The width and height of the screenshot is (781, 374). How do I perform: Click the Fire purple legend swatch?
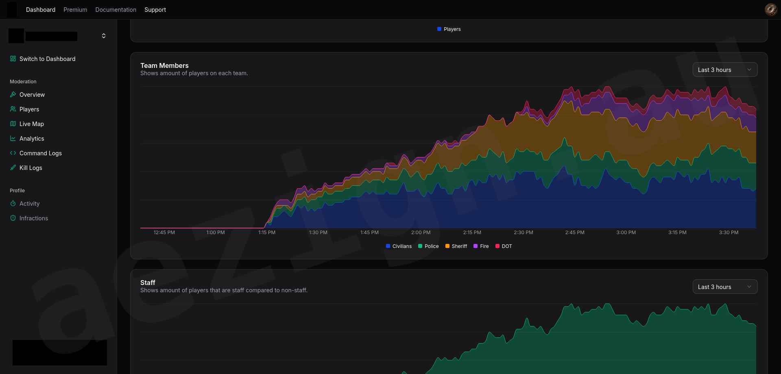(x=476, y=246)
